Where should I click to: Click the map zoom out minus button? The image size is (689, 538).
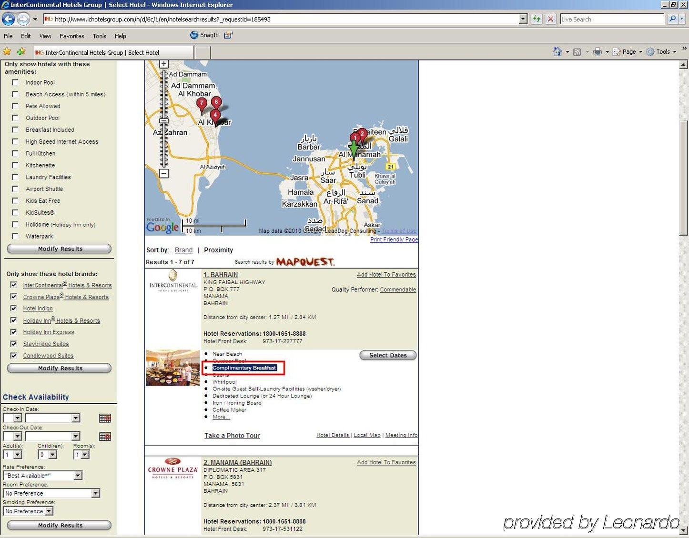(x=164, y=174)
